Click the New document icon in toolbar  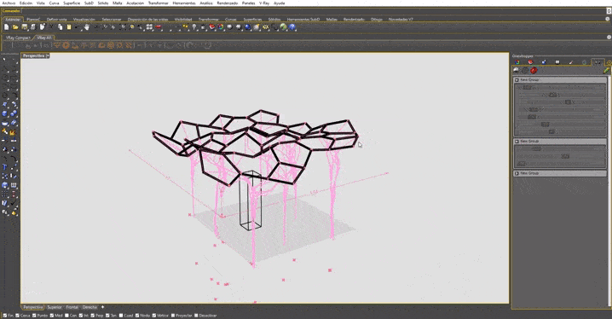6,27
